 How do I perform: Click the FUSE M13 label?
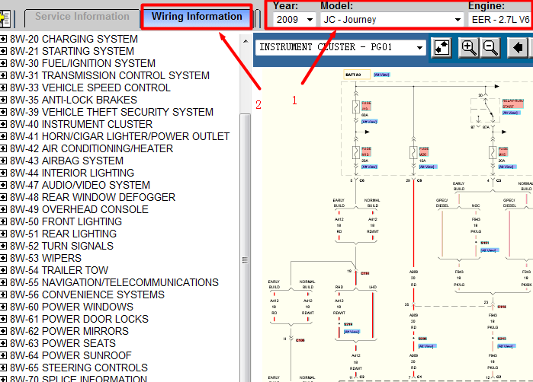(366, 151)
